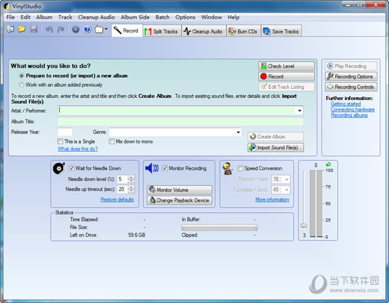Click the blue speaker monitor icon

coord(152,169)
